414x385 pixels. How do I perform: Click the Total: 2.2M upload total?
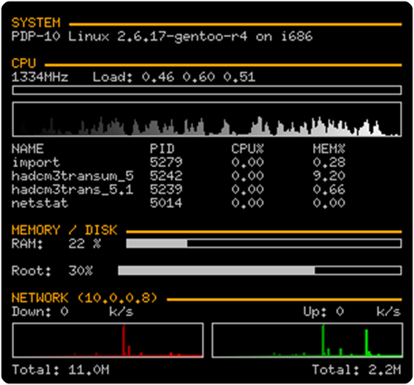(x=356, y=370)
